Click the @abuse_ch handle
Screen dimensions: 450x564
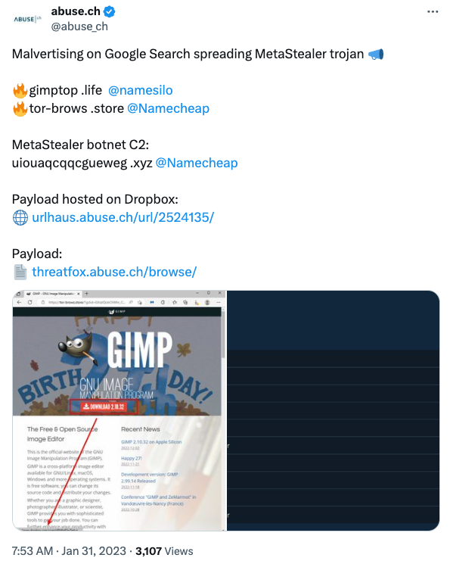pos(79,26)
